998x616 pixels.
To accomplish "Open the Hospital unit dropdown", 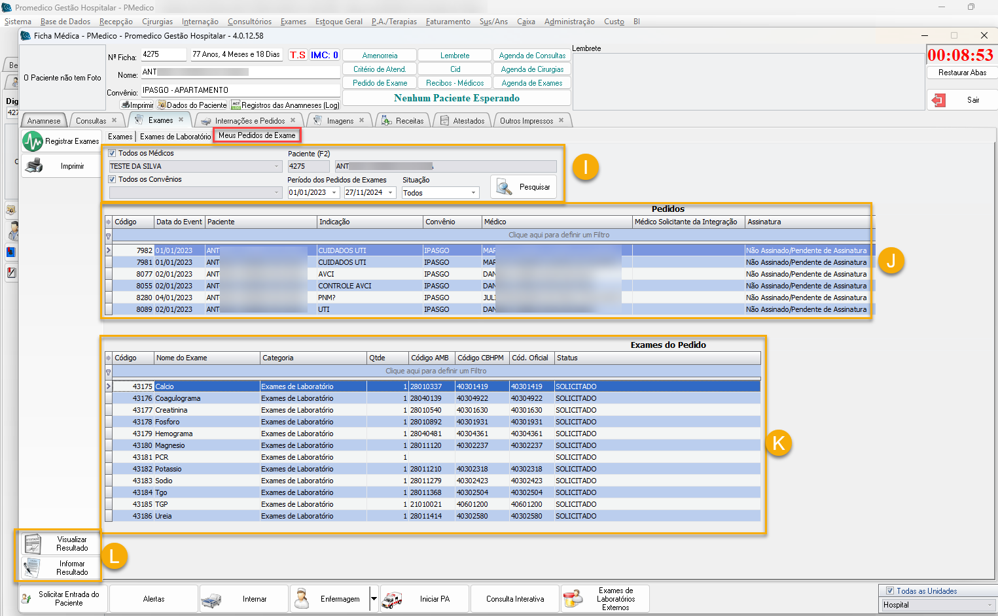I will point(989,605).
